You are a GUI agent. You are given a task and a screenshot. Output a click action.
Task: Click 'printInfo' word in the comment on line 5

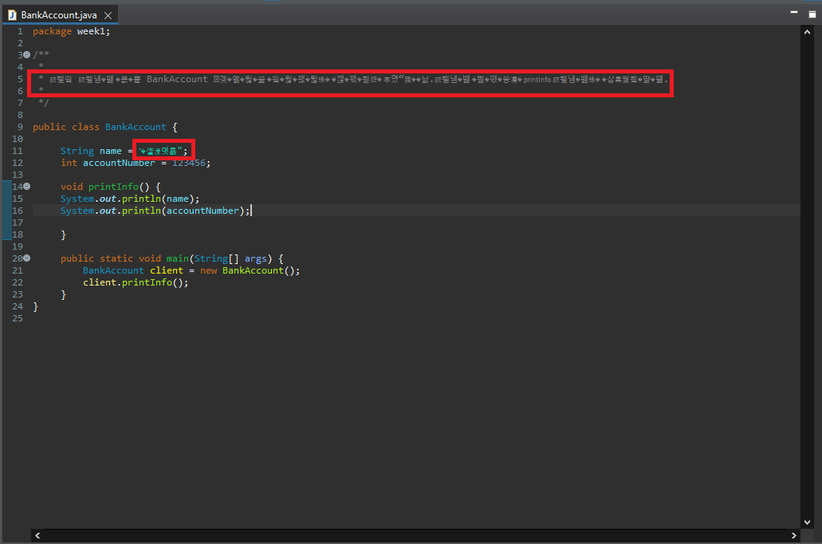pos(537,80)
